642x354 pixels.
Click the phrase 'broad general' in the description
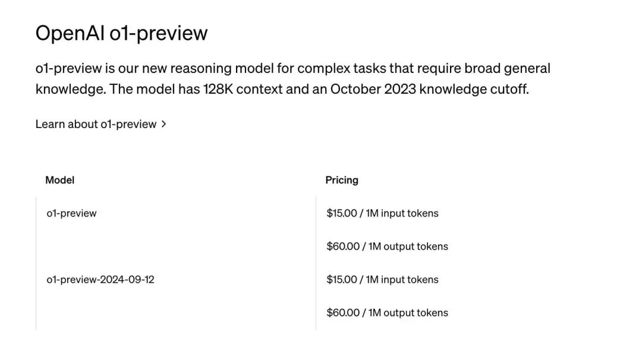[509, 68]
